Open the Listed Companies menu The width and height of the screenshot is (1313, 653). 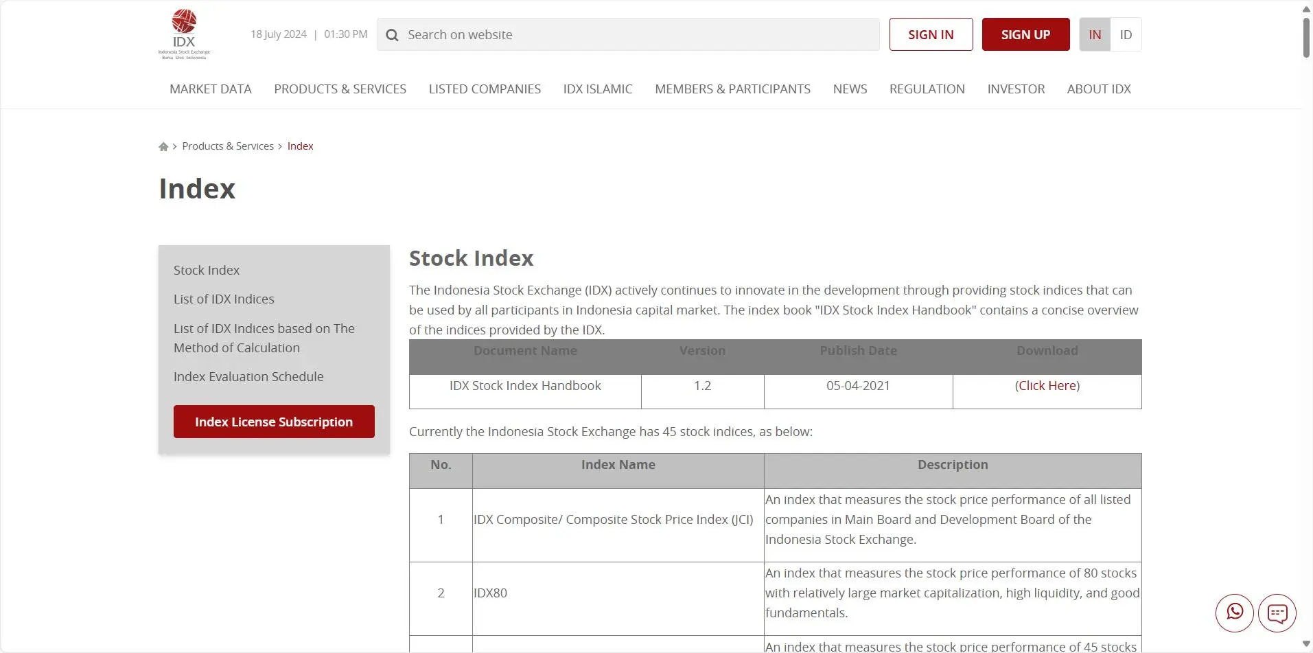tap(485, 89)
